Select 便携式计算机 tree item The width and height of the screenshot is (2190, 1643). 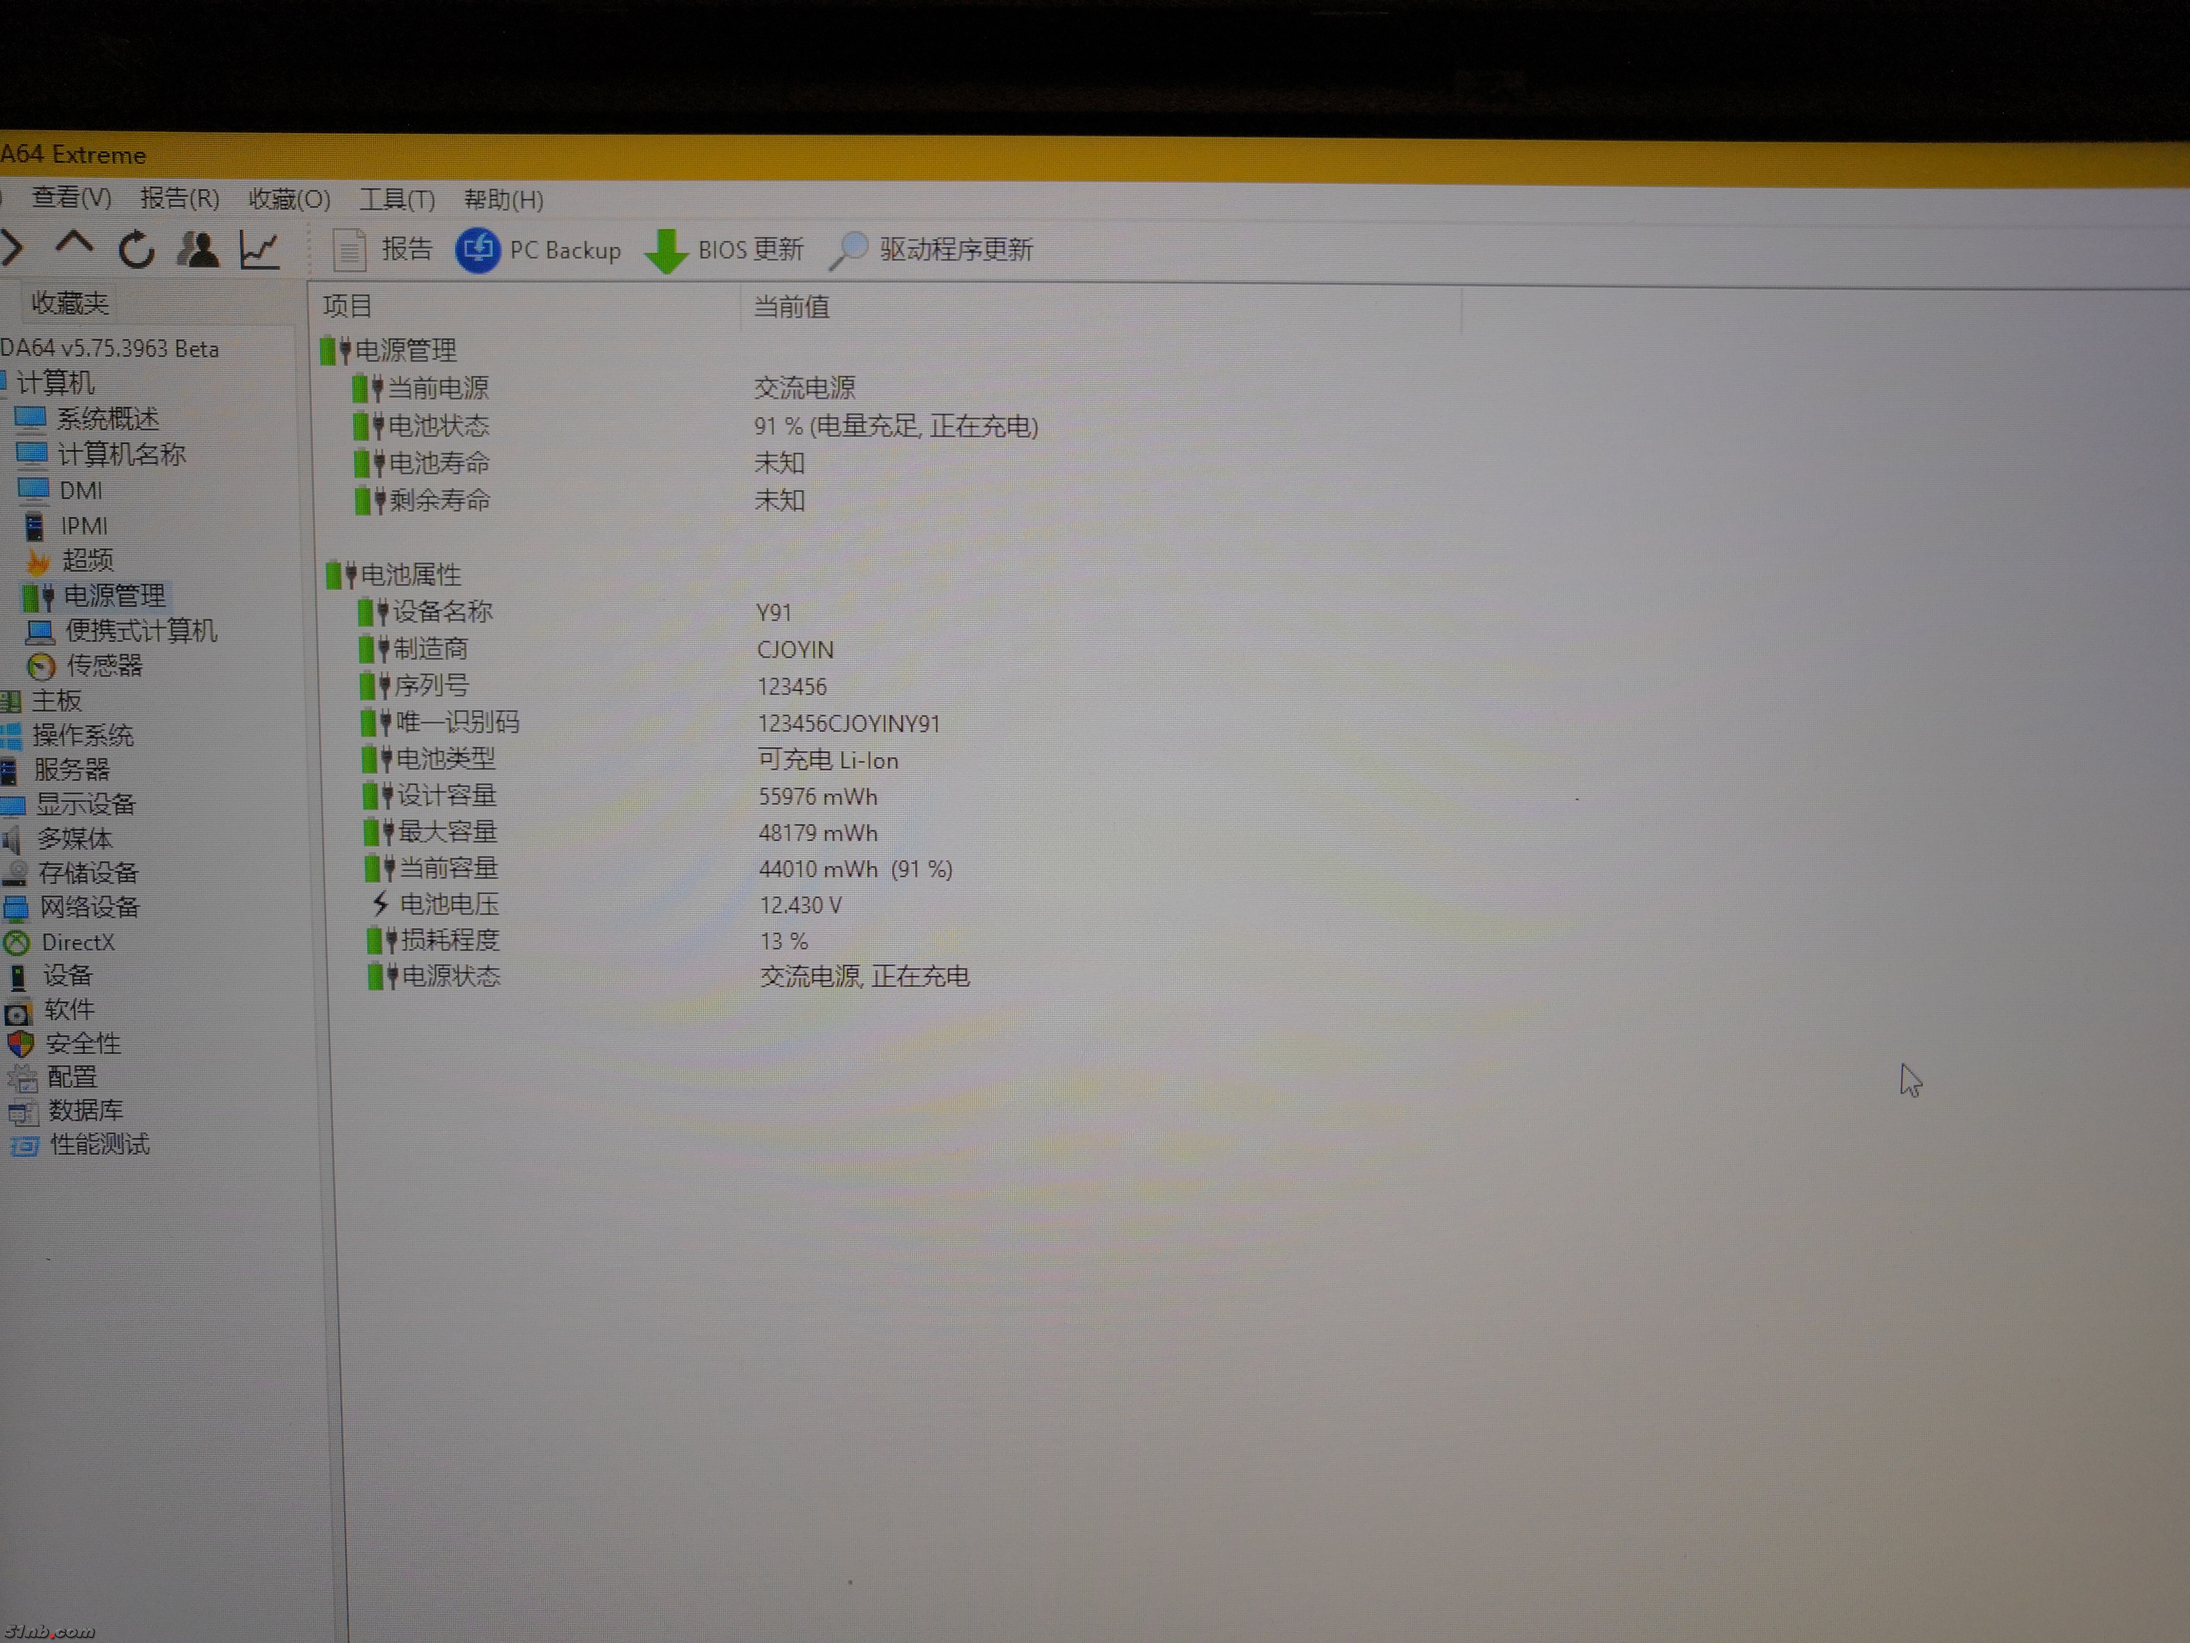point(141,631)
